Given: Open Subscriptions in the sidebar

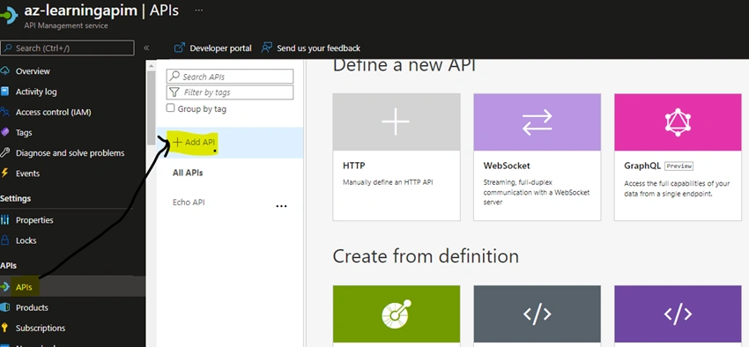Looking at the screenshot, I should 41,328.
